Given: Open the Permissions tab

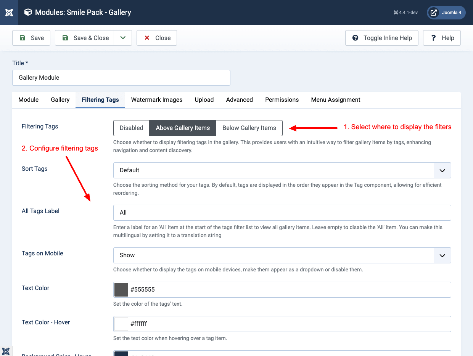Looking at the screenshot, I should click(x=282, y=99).
